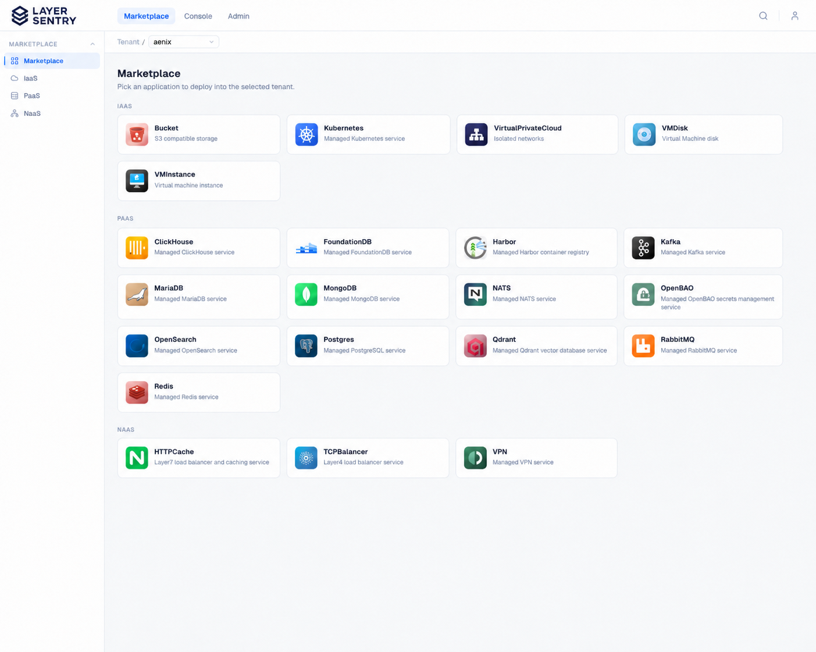Open the Kubernetes application title
Viewport: 816px width, 652px height.
pos(344,128)
